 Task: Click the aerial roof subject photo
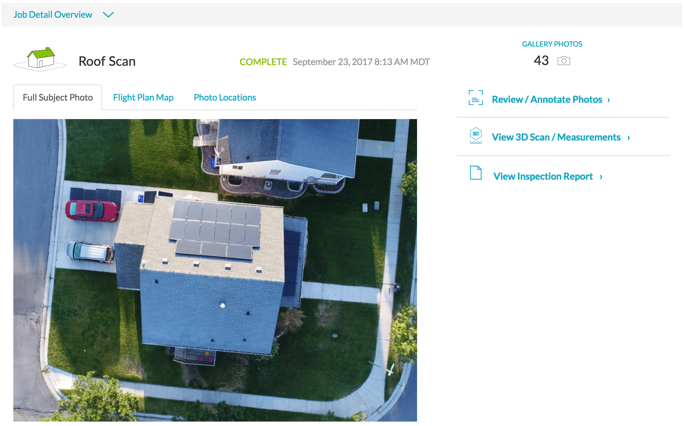pyautogui.click(x=215, y=270)
